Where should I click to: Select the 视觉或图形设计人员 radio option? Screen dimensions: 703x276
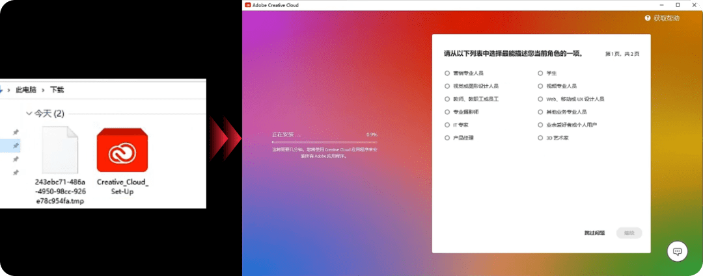click(x=447, y=86)
